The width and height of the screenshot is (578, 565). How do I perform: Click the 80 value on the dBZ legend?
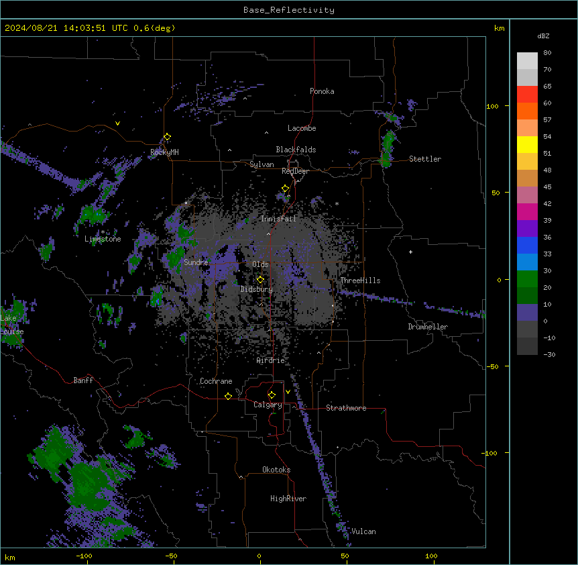click(547, 53)
